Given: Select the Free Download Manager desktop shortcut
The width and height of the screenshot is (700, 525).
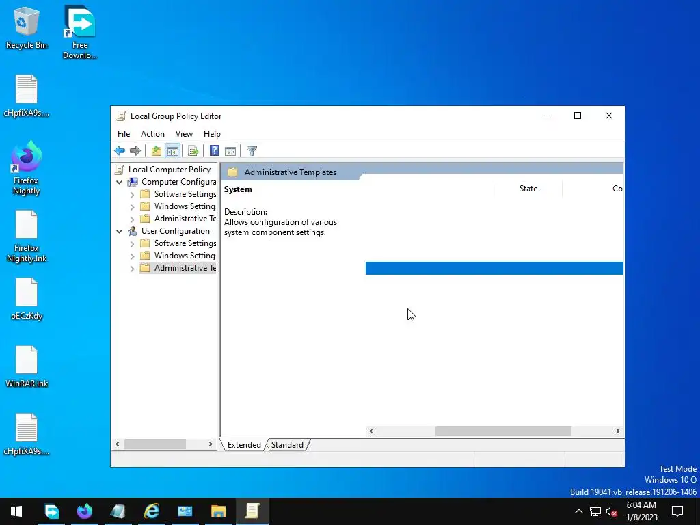Looking at the screenshot, I should (x=80, y=33).
